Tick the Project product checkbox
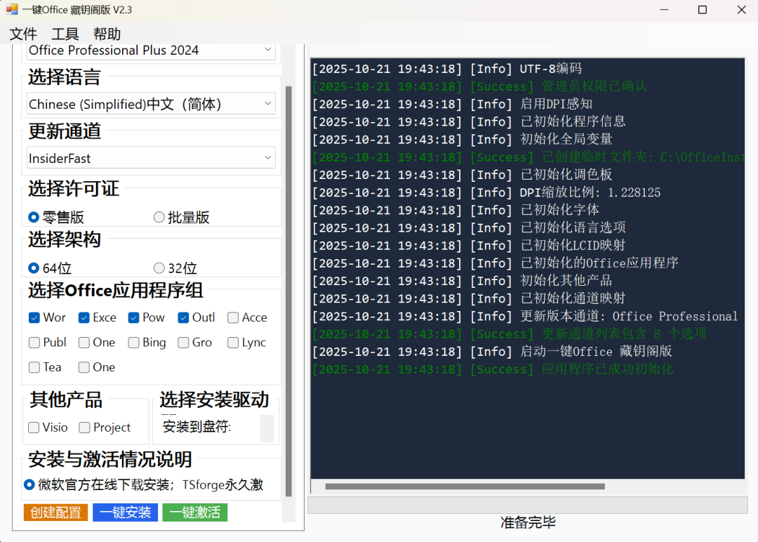Viewport: 758px width, 542px height. click(x=85, y=428)
